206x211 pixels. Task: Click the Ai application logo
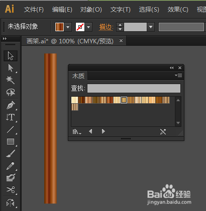pos(10,9)
